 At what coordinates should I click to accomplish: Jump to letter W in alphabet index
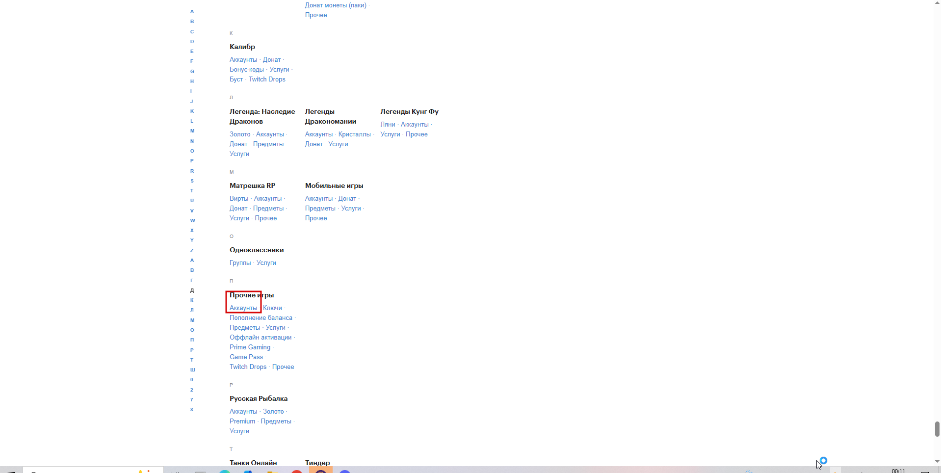pyautogui.click(x=193, y=221)
